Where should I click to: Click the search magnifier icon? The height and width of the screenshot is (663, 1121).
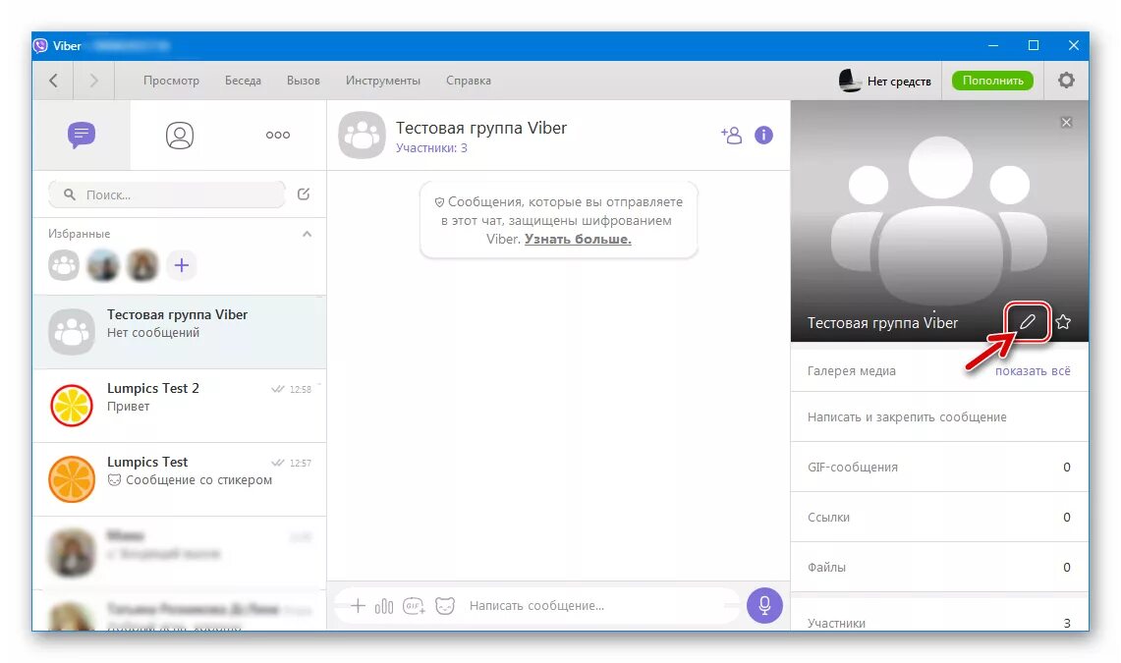(x=70, y=194)
